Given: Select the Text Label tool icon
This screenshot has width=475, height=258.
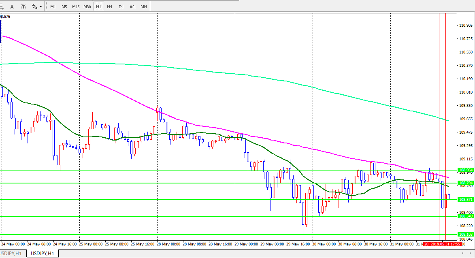Looking at the screenshot, I should (23, 6).
